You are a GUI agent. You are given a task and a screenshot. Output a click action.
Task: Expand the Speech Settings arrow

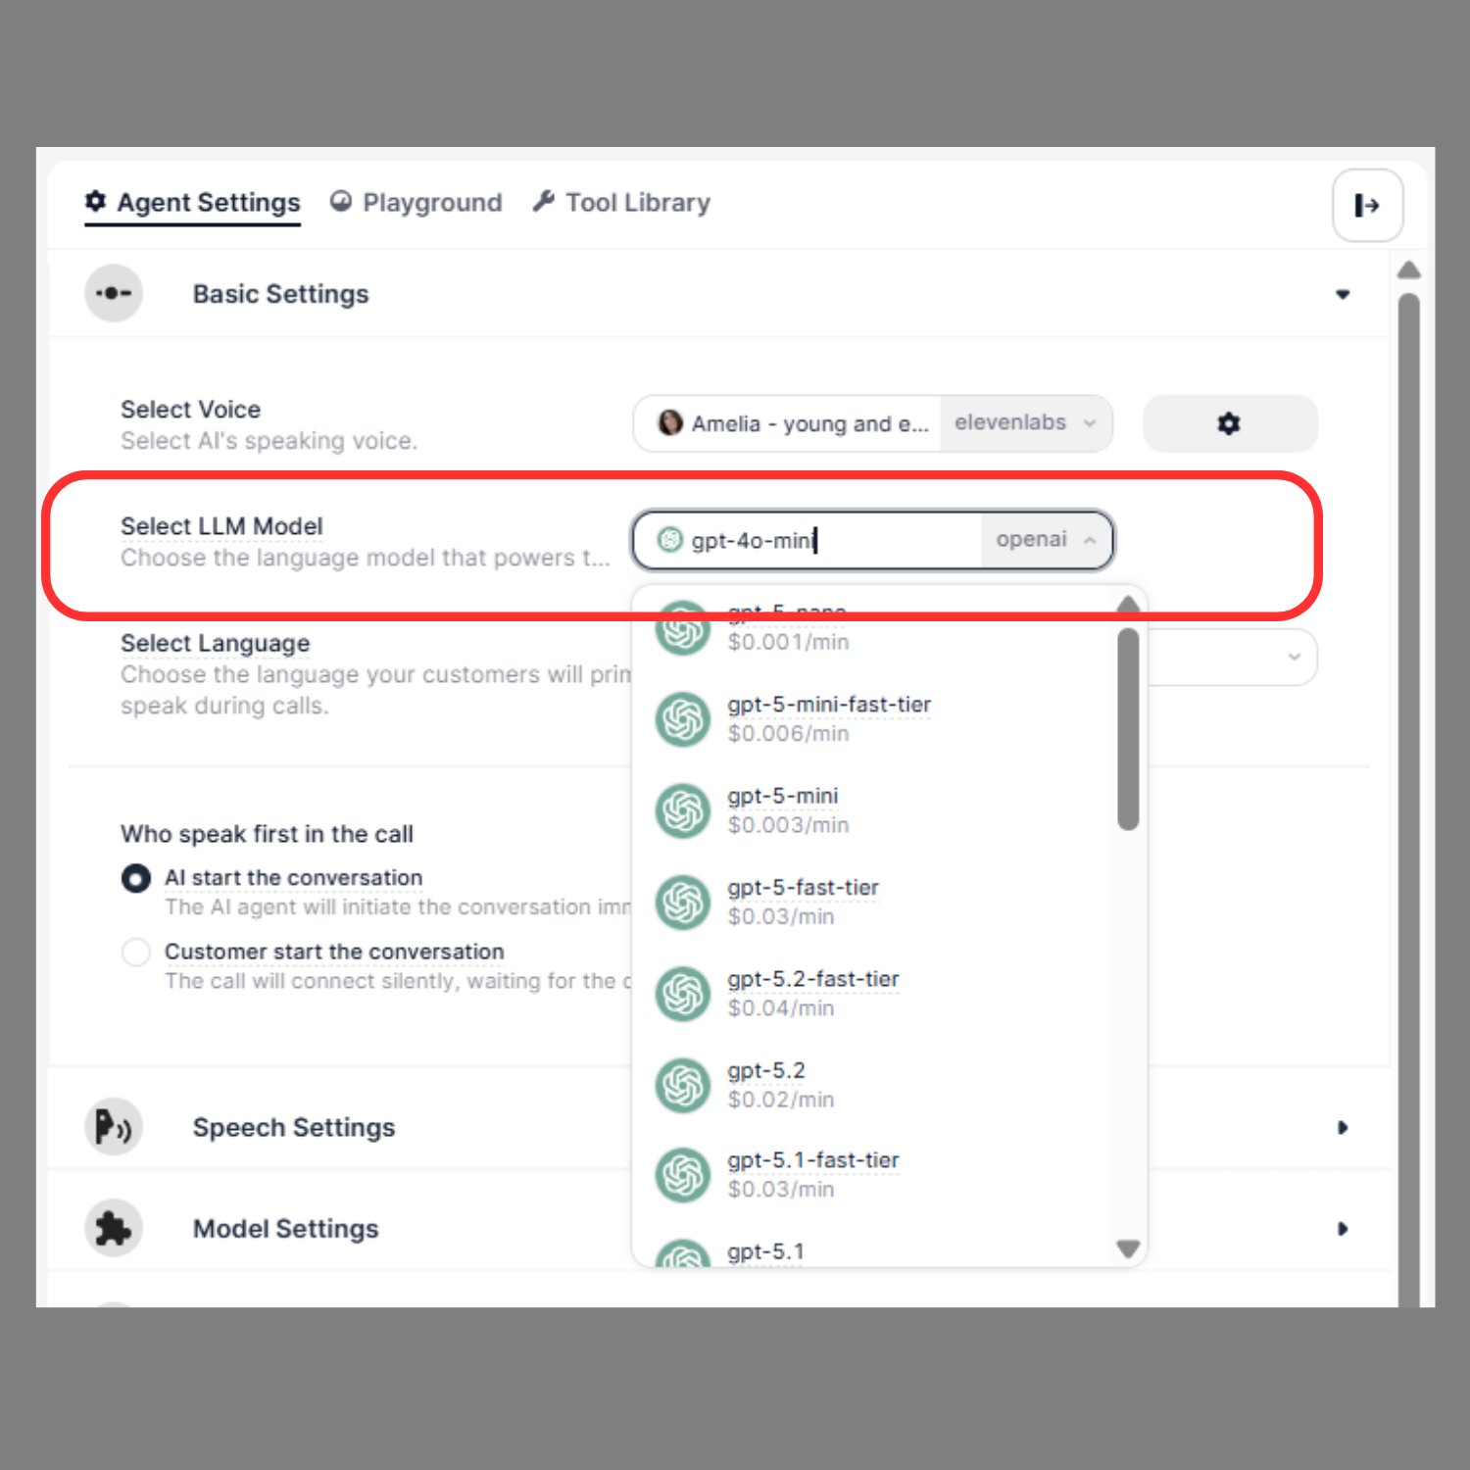click(1343, 1127)
